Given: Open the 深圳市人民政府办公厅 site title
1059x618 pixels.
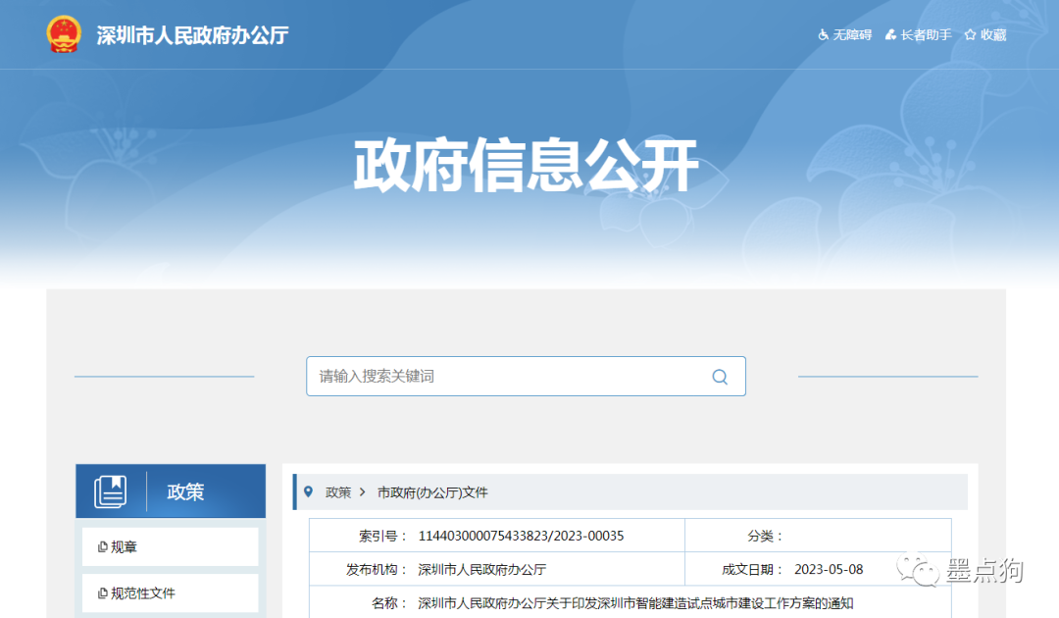Looking at the screenshot, I should [x=192, y=36].
